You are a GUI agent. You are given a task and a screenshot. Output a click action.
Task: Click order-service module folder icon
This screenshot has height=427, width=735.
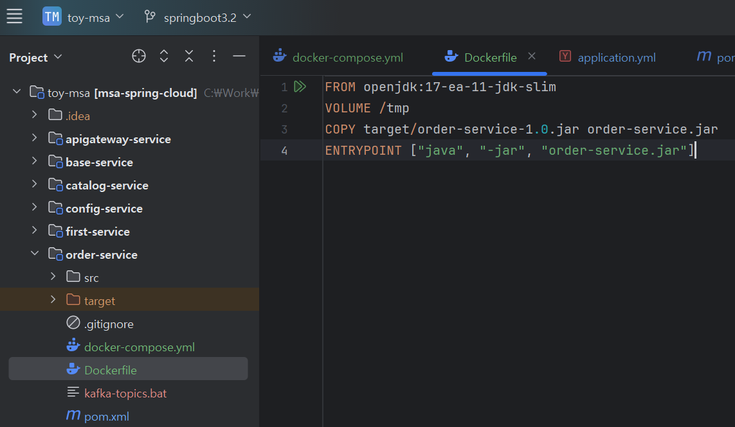pos(55,254)
